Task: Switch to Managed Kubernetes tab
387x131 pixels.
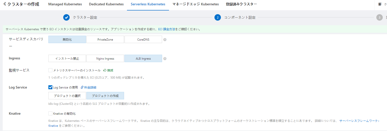Action: (65, 4)
